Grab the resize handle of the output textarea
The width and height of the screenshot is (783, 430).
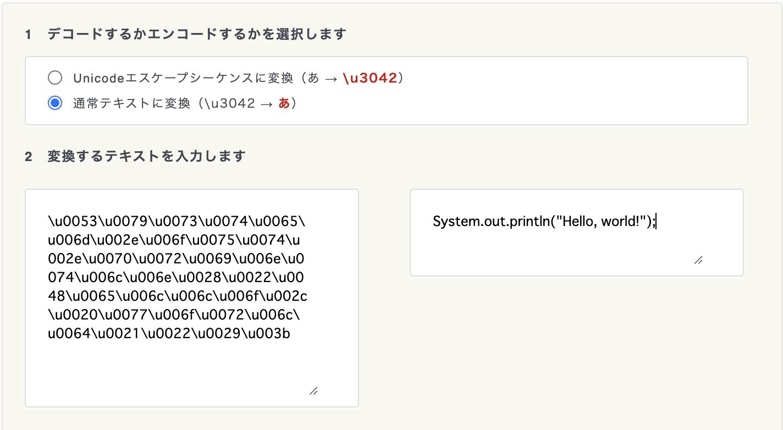698,260
